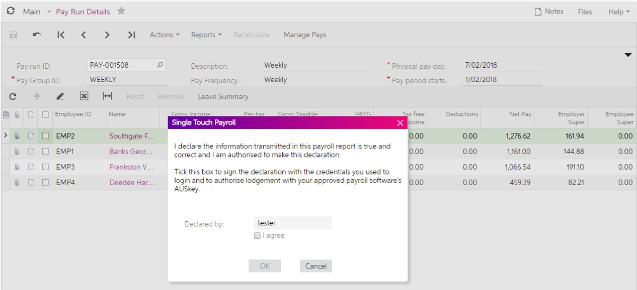
Task: Select the EMP4 row checkbox
Action: (x=45, y=183)
